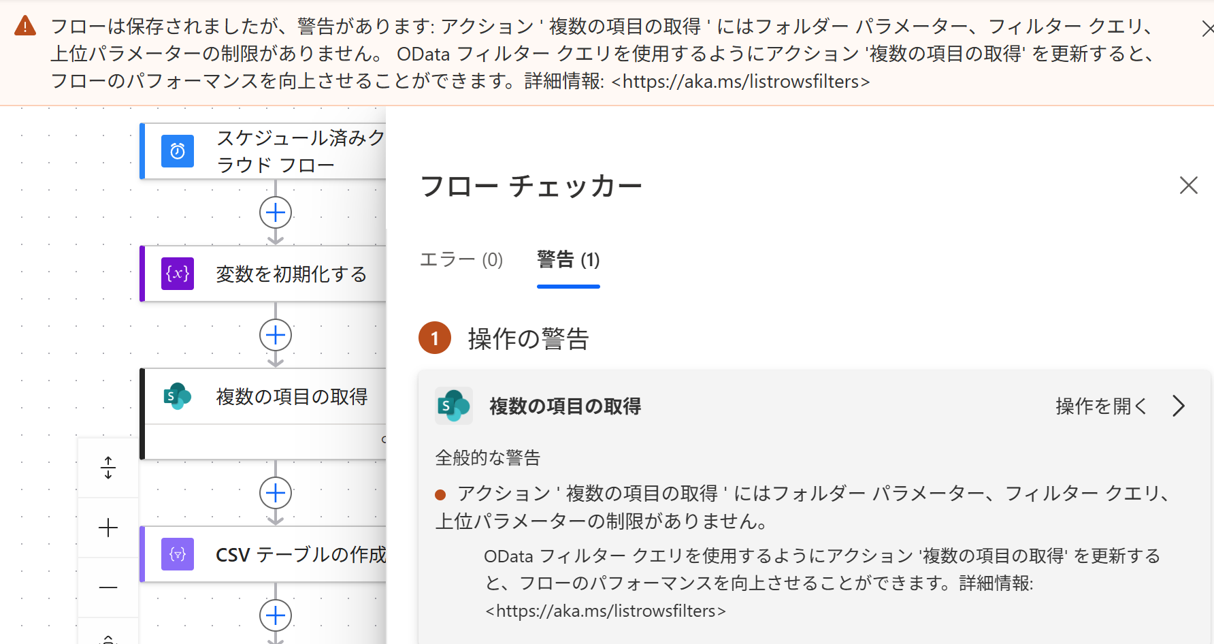Dismiss the warning banner at the top
The width and height of the screenshot is (1214, 644).
tap(1207, 28)
